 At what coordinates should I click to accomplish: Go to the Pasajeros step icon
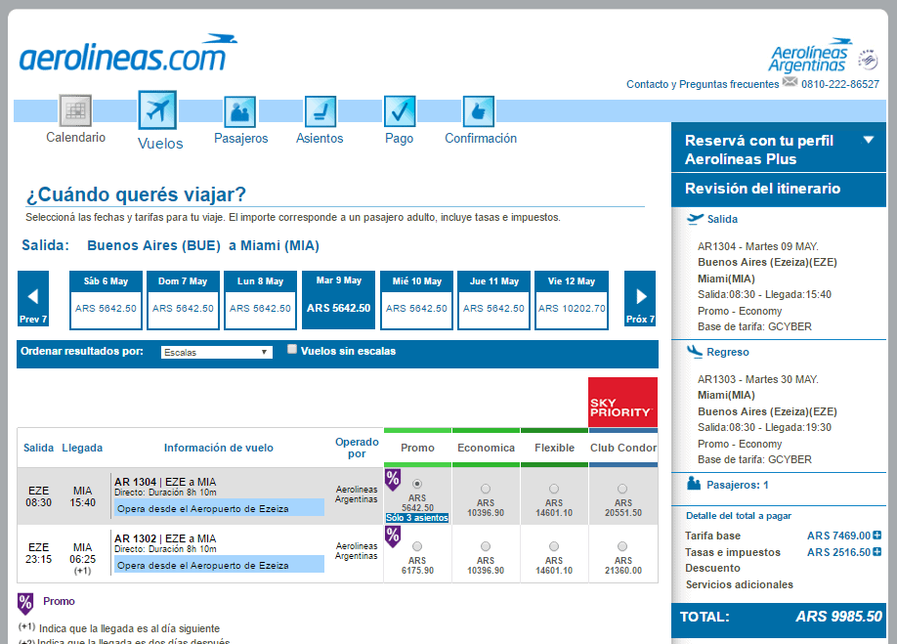tap(239, 112)
